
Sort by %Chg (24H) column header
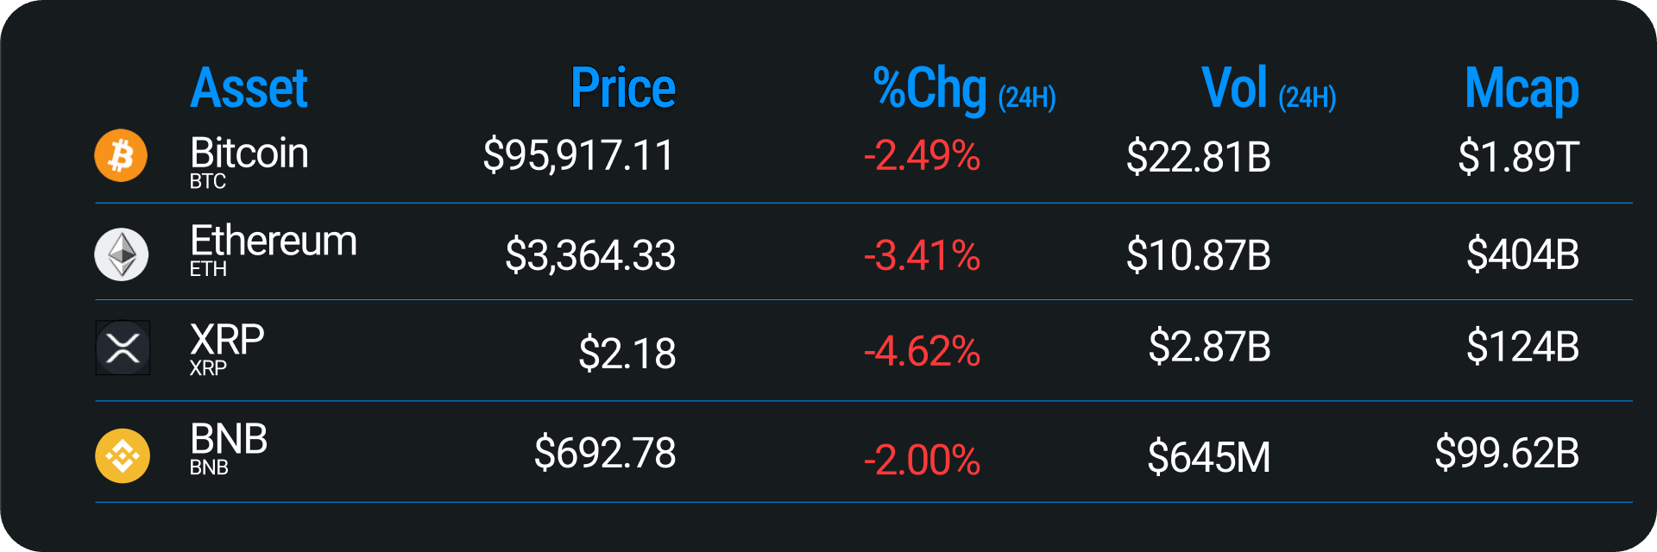pyautogui.click(x=964, y=90)
